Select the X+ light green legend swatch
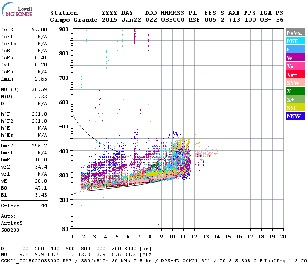Screen dimensions: 308x264 pos(296,99)
